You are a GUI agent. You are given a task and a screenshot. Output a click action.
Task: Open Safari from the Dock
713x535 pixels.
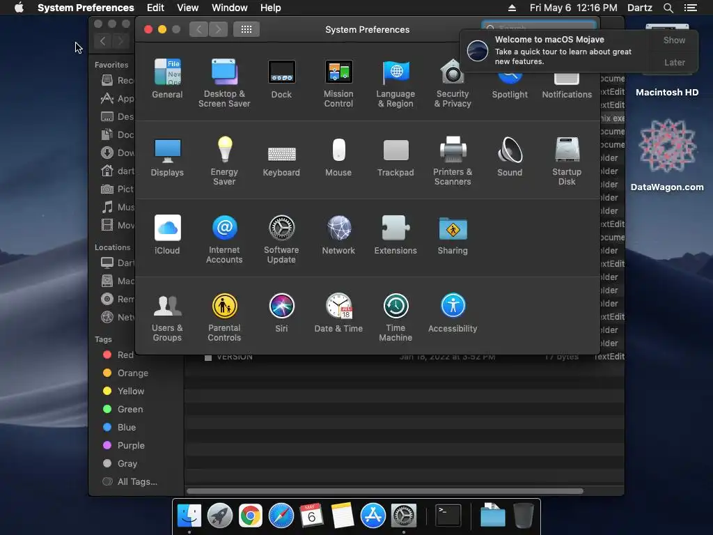coord(281,516)
